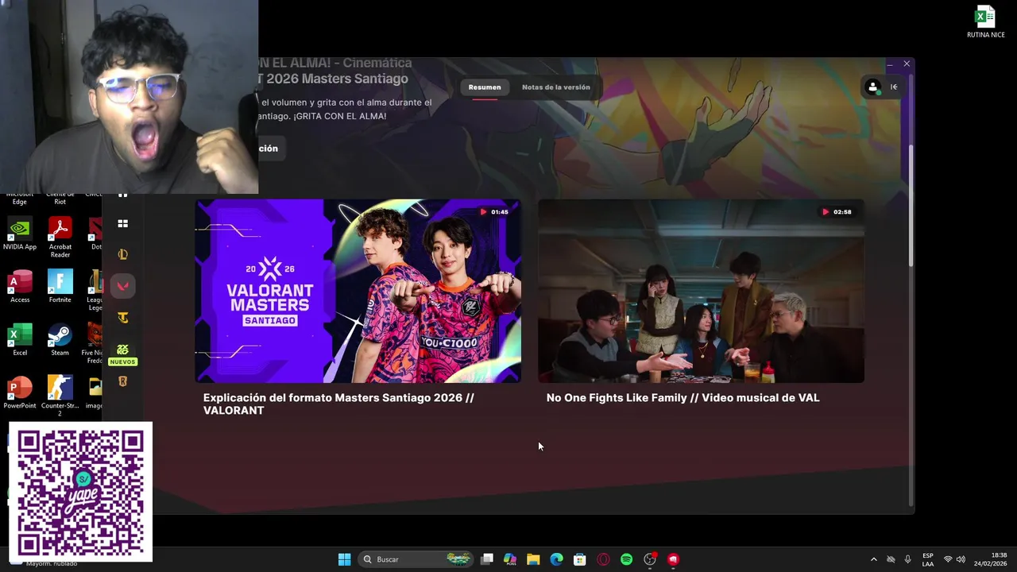
Task: Open File Explorer from the taskbar
Action: click(x=533, y=559)
